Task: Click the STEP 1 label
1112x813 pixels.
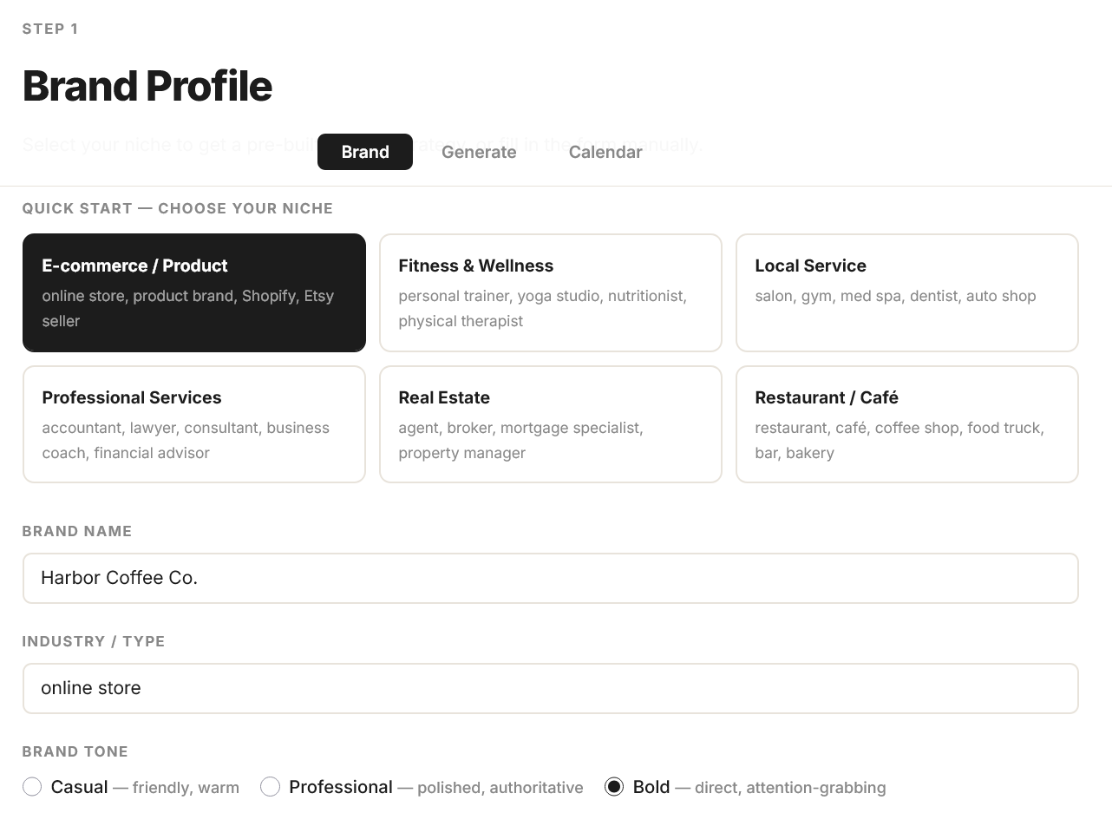Action: click(50, 29)
